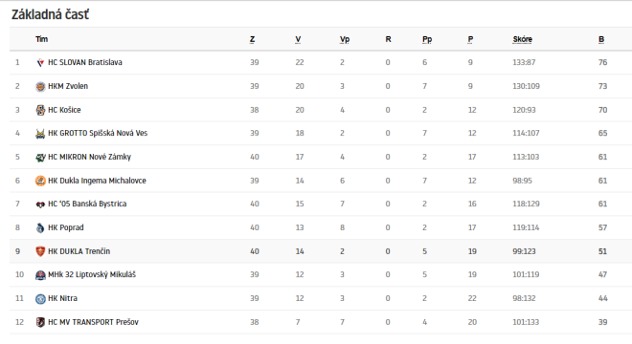Click the Pp column header

[x=427, y=39]
